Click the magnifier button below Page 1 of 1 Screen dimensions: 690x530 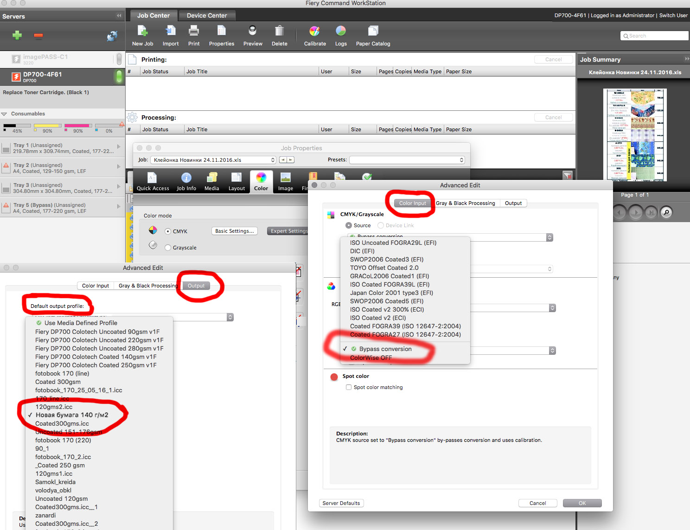[666, 212]
